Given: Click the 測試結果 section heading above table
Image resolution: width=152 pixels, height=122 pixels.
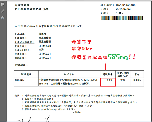Looking at the screenshot, I should tap(21, 65).
